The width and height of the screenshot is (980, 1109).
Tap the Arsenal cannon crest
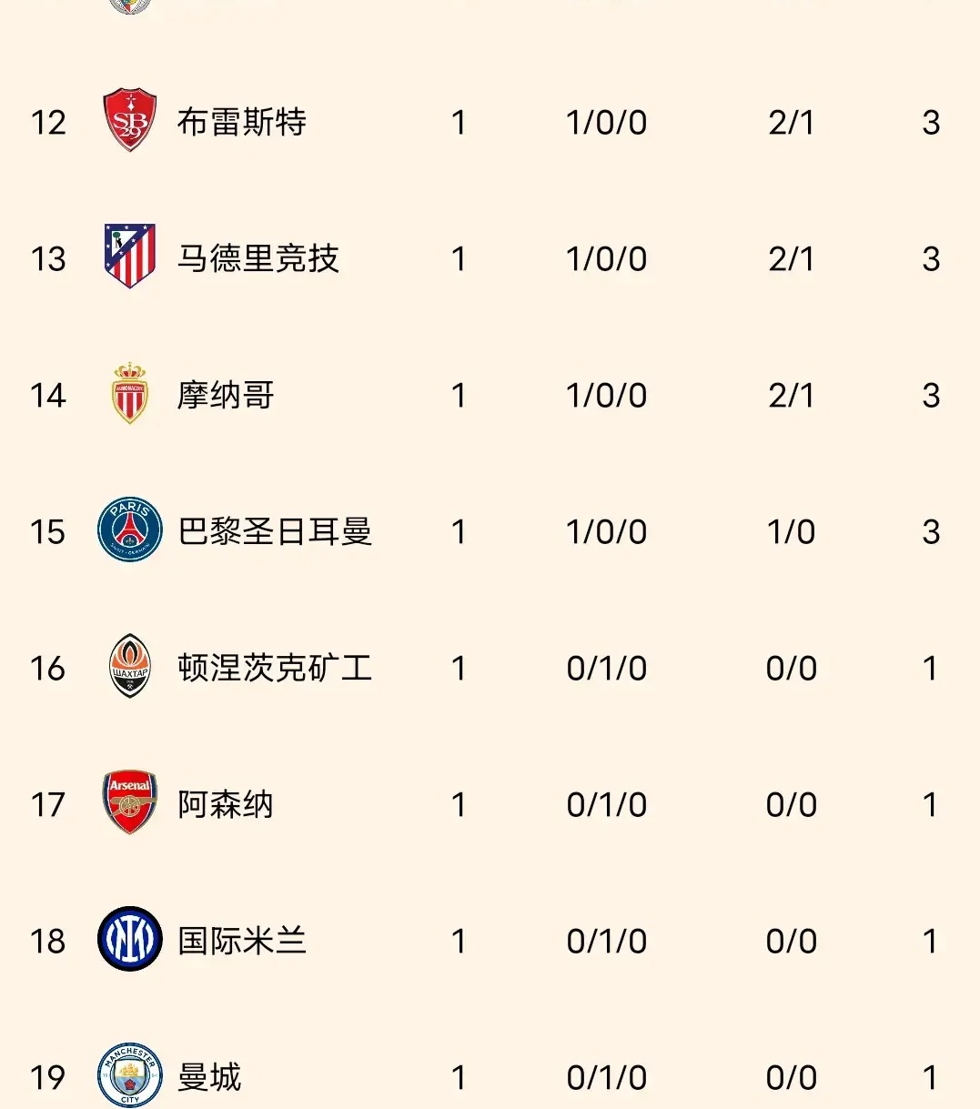tap(130, 803)
